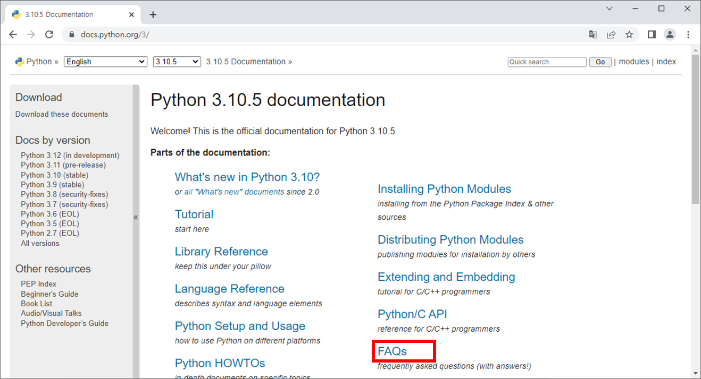Image resolution: width=701 pixels, height=379 pixels.
Task: Select the 3.10.5 Documentation tab
Action: tap(72, 14)
